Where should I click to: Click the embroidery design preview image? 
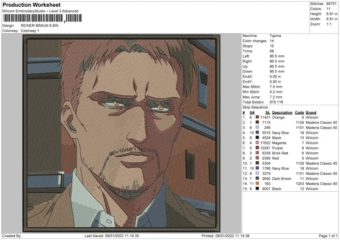(x=121, y=133)
